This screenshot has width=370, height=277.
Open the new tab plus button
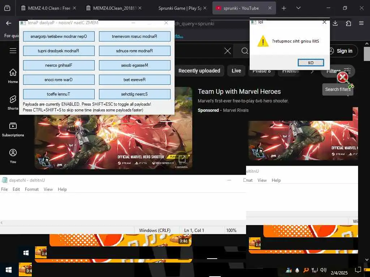point(284,8)
